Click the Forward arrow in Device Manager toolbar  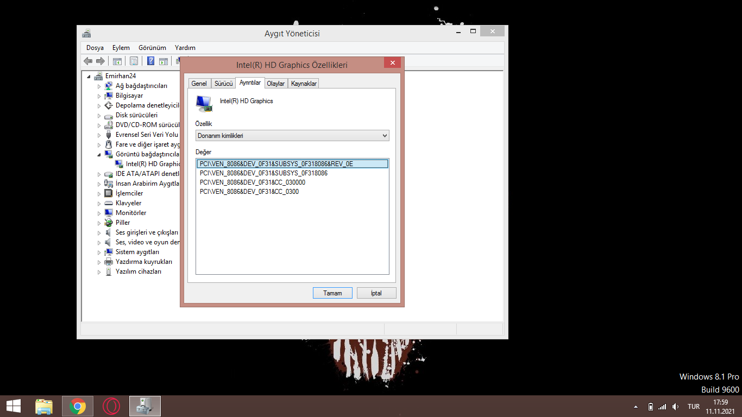pos(100,61)
